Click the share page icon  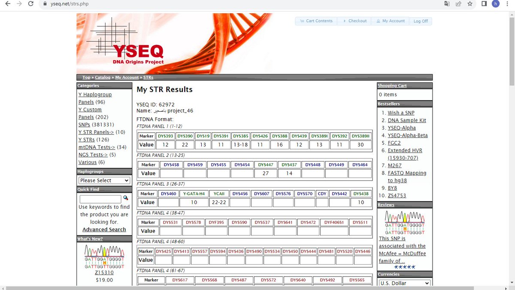pos(458,4)
